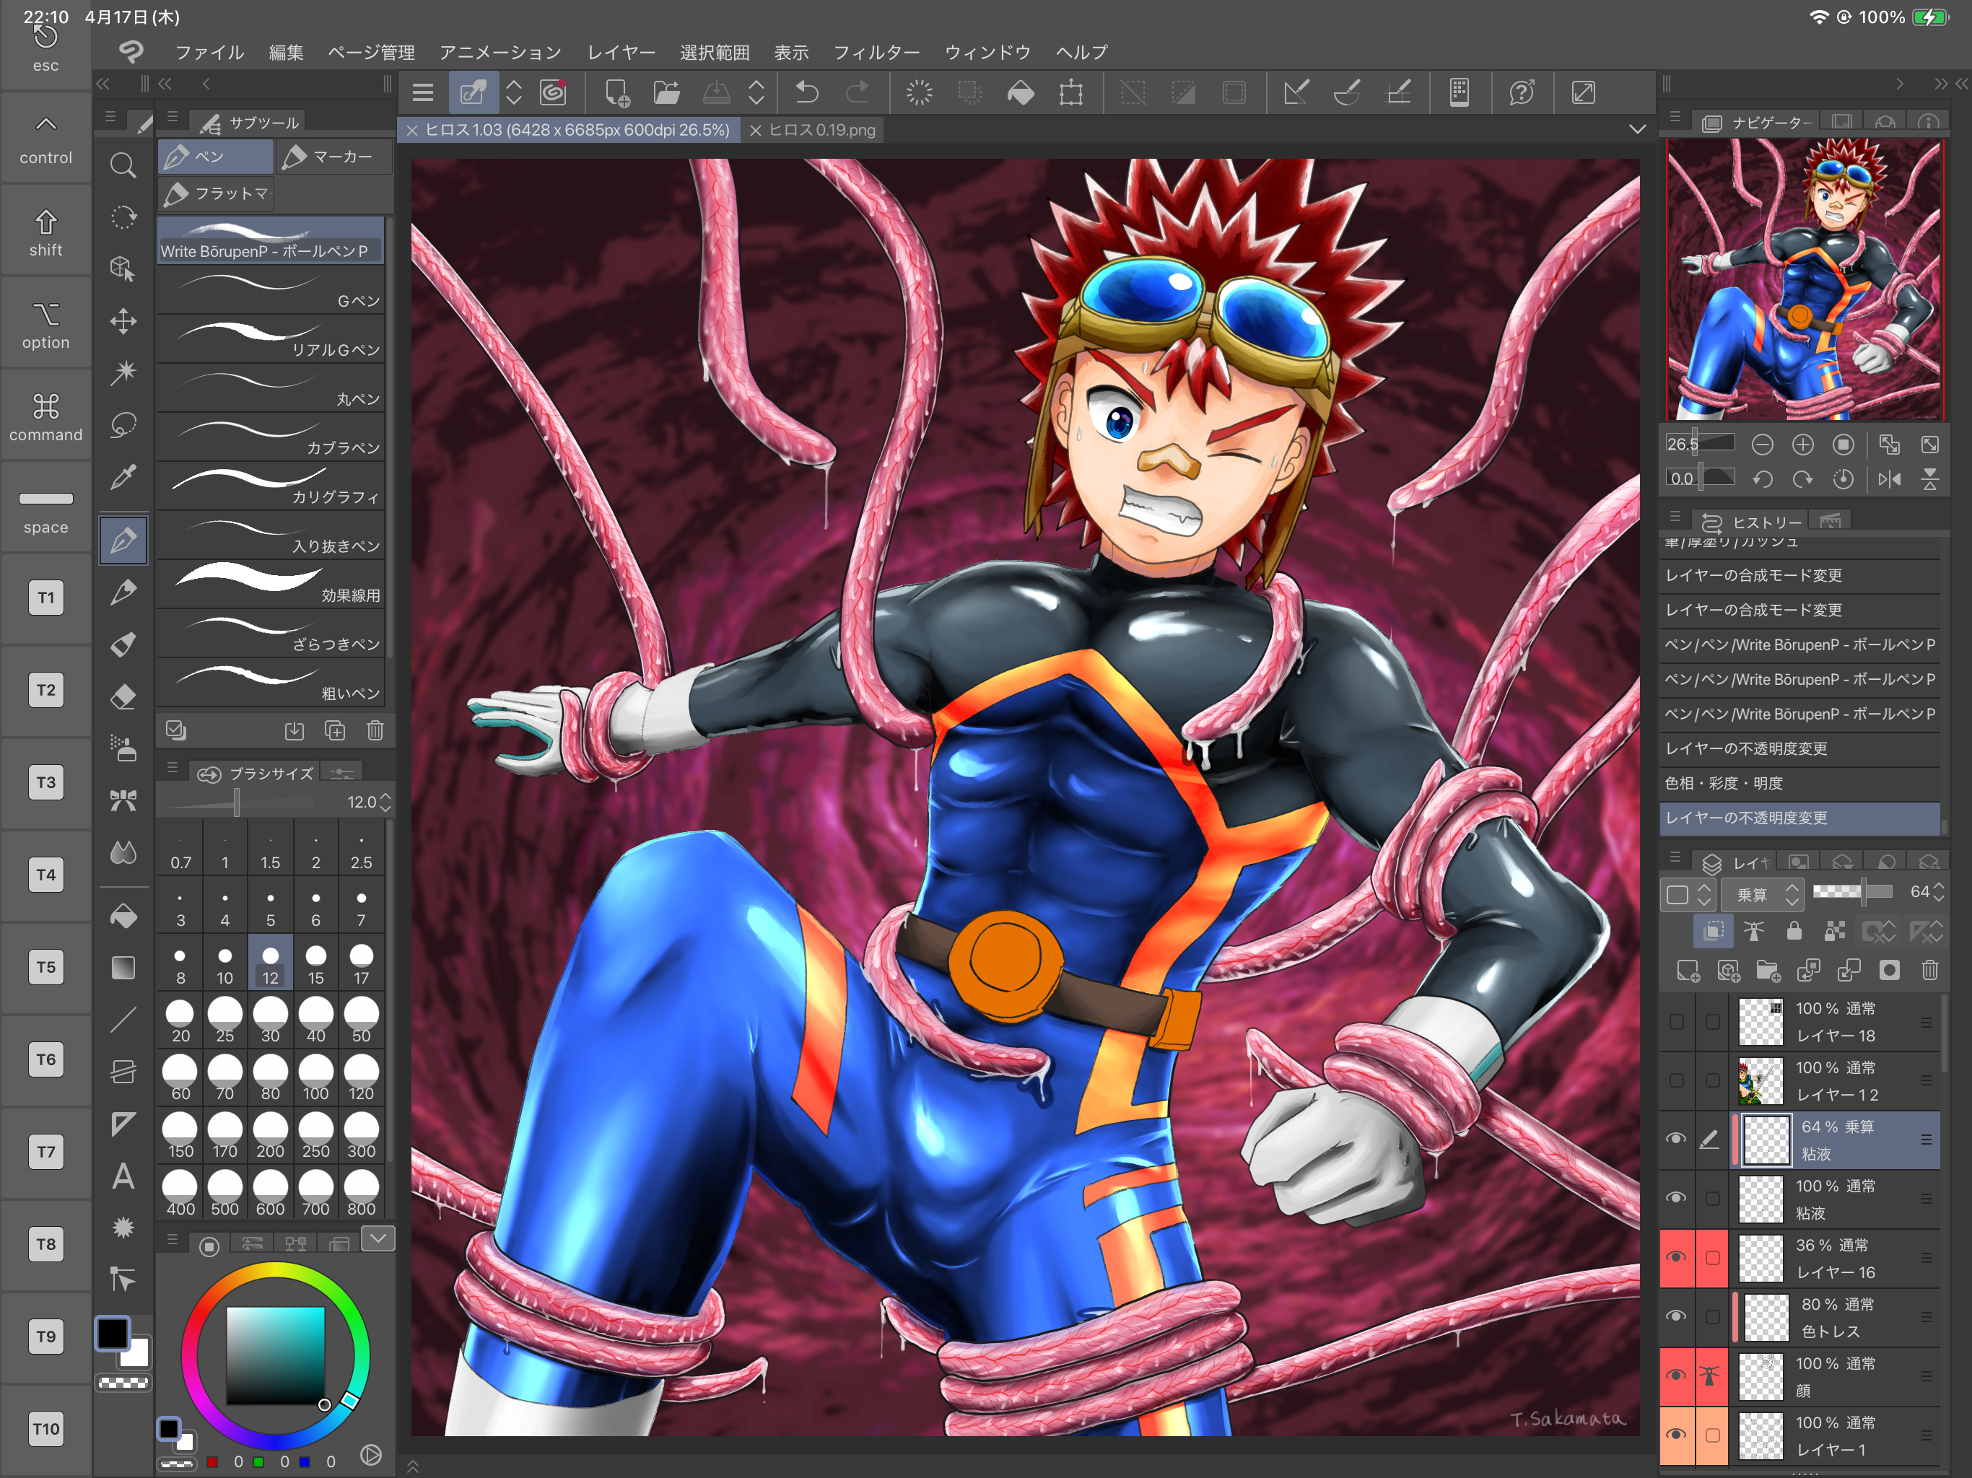The width and height of the screenshot is (1972, 1478).
Task: Hide the レイヤー 1 layer
Action: pyautogui.click(x=1676, y=1434)
